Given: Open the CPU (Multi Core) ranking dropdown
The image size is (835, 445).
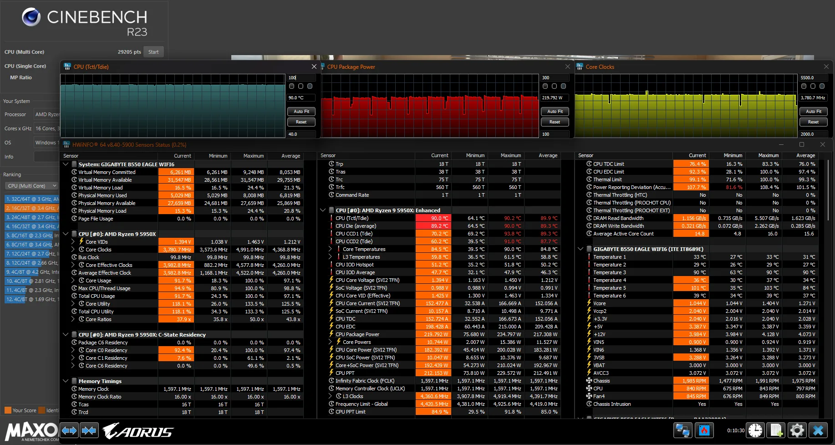Looking at the screenshot, I should [32, 186].
